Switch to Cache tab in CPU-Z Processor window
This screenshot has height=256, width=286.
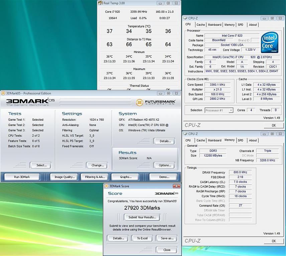tap(201, 25)
